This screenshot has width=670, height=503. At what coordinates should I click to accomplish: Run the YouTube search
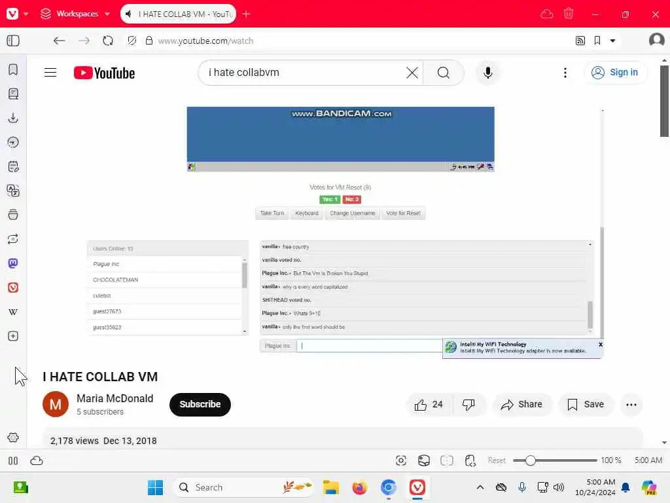click(444, 73)
